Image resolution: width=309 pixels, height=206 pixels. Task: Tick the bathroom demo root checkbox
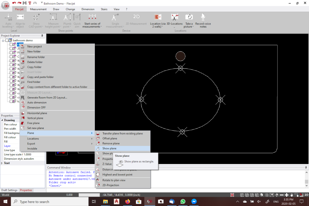tap(7, 41)
